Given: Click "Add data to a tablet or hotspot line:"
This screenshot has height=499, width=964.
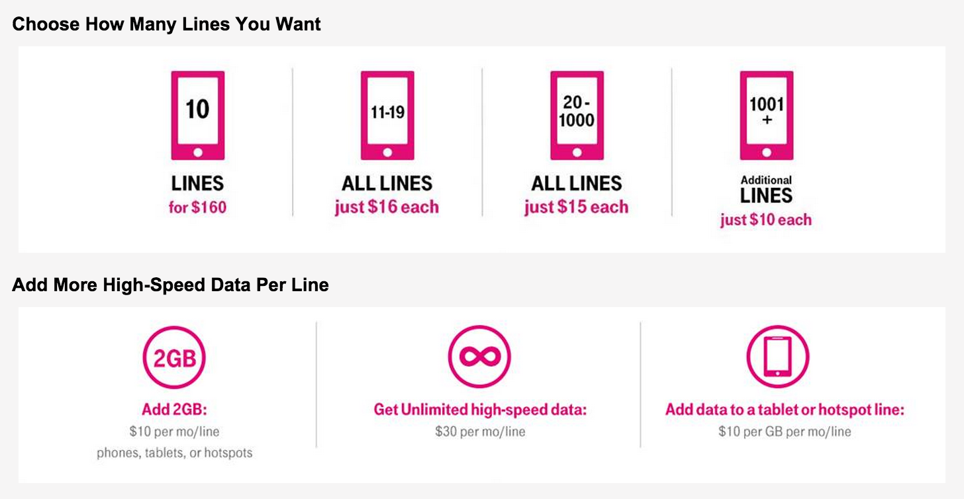Looking at the screenshot, I should pos(785,410).
